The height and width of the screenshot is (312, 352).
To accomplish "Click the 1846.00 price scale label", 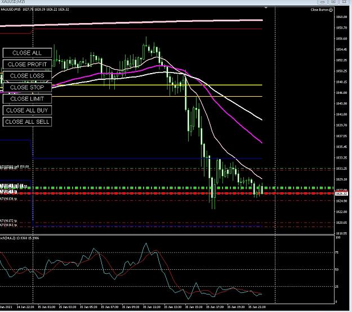I will (x=341, y=93).
